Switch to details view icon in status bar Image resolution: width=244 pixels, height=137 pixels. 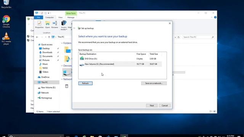[x=211, y=112]
